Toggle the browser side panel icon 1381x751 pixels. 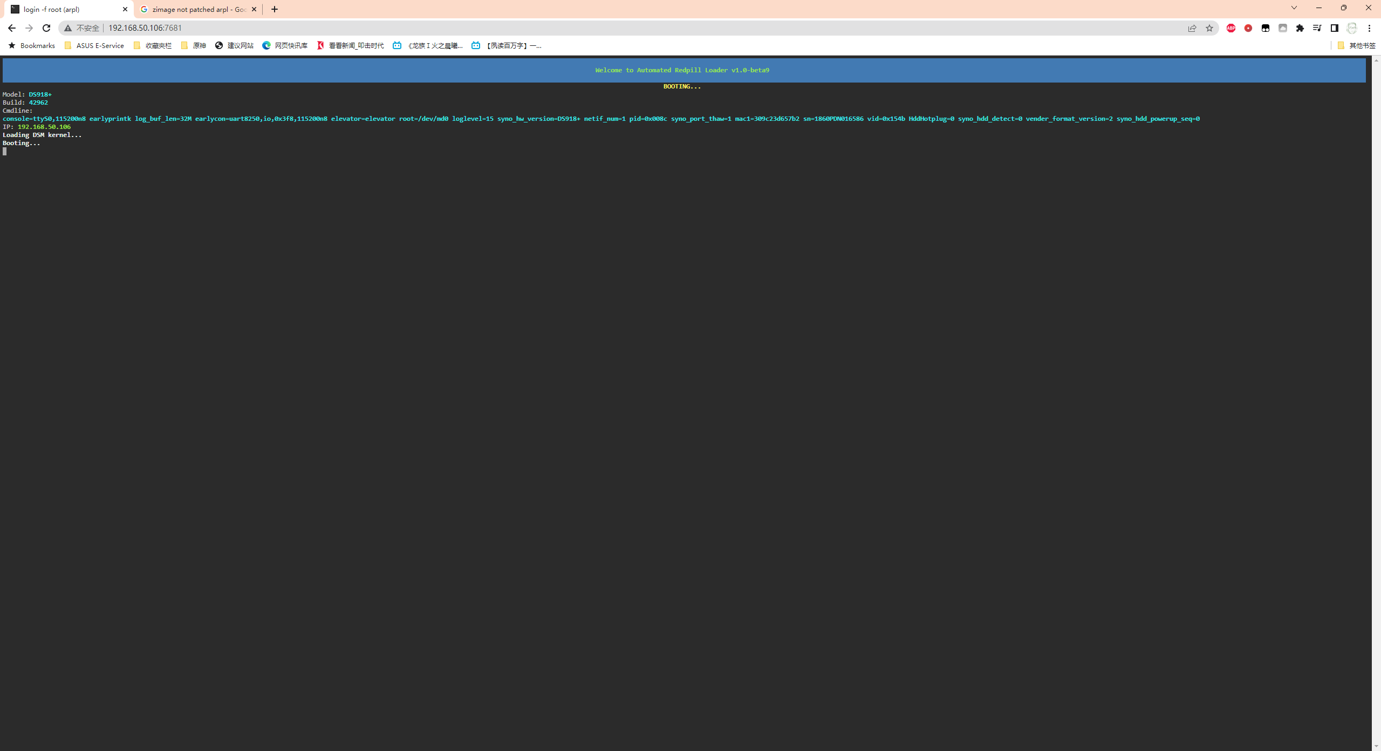click(1334, 28)
